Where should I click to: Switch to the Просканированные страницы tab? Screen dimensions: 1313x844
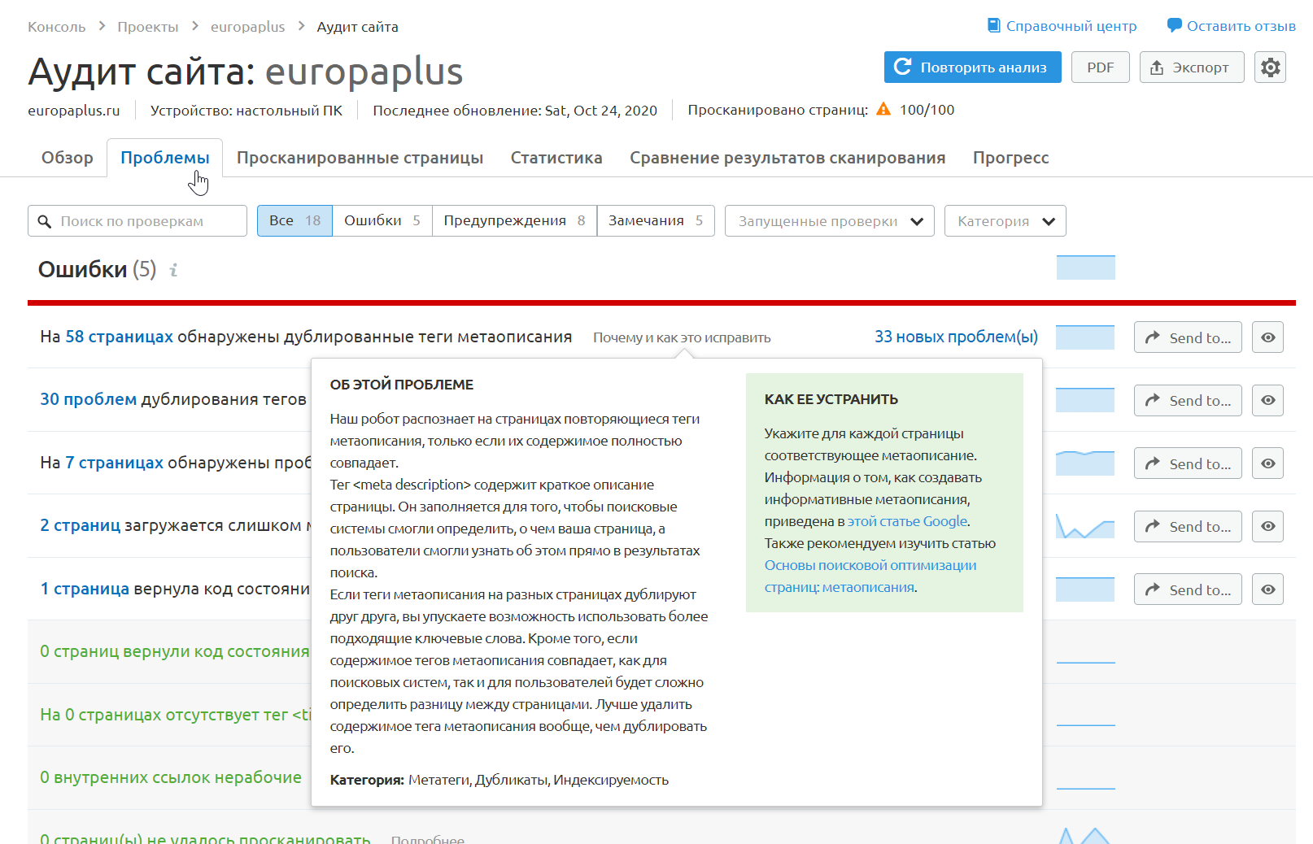pos(360,158)
